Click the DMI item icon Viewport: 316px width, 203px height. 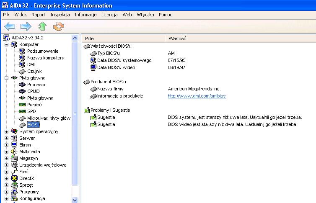[x=22, y=64]
